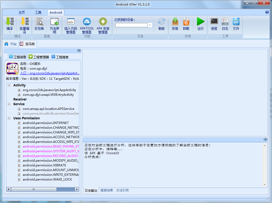Collapse the Activity tree node
Viewport: 272px width, 203px height.
pyautogui.click(x=9, y=85)
